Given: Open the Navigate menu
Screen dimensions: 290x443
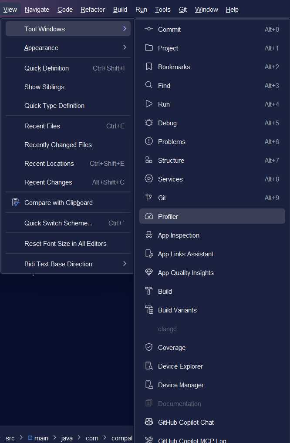Looking at the screenshot, I should (37, 10).
